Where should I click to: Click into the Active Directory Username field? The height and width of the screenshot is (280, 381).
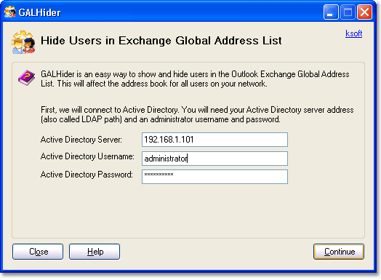click(x=214, y=159)
